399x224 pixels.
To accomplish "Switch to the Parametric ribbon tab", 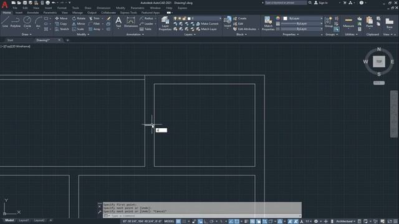I will (x=50, y=12).
